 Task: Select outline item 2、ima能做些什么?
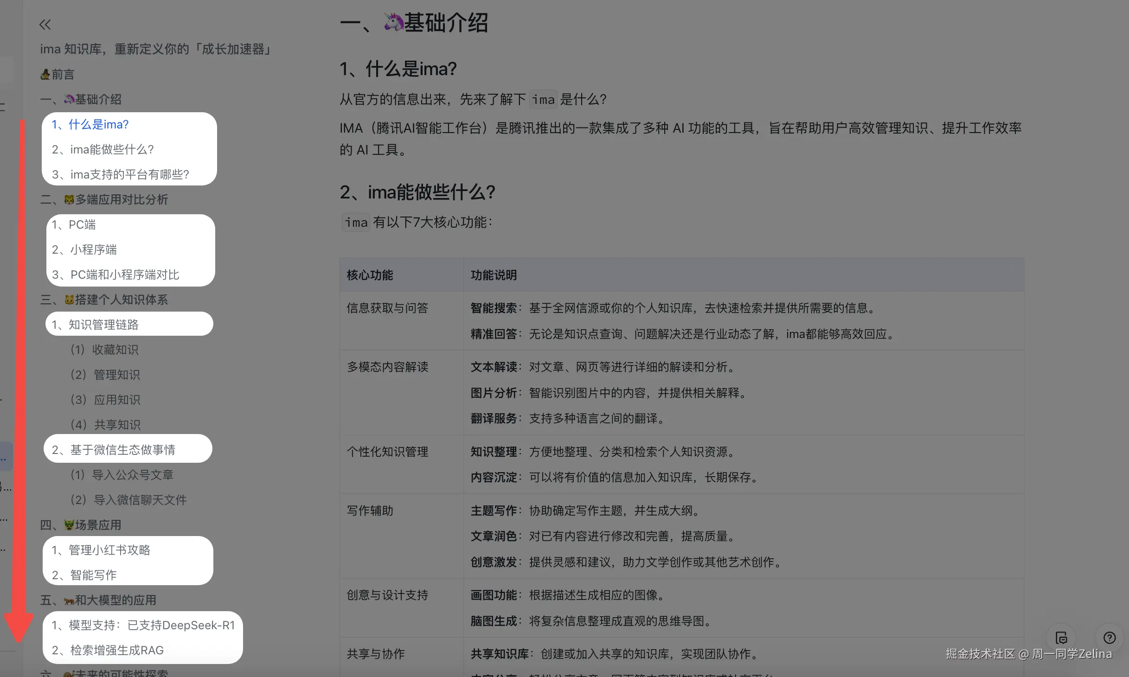(103, 149)
